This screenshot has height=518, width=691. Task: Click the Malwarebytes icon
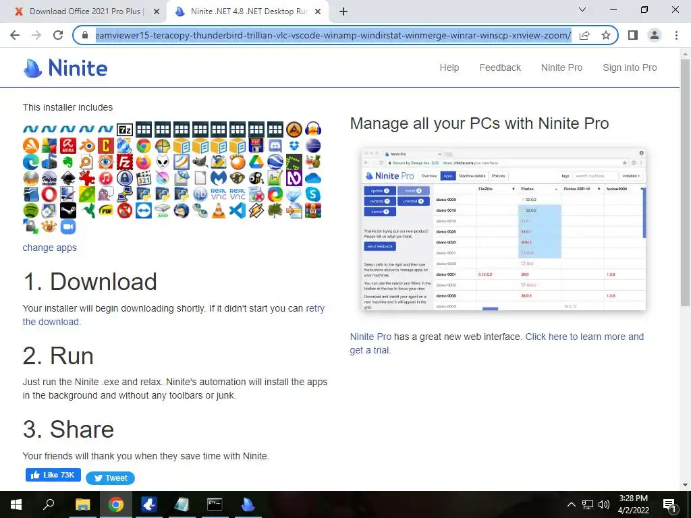(219, 178)
